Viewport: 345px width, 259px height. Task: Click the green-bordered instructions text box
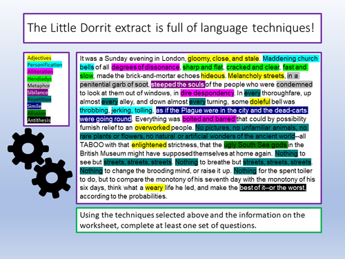(x=199, y=220)
